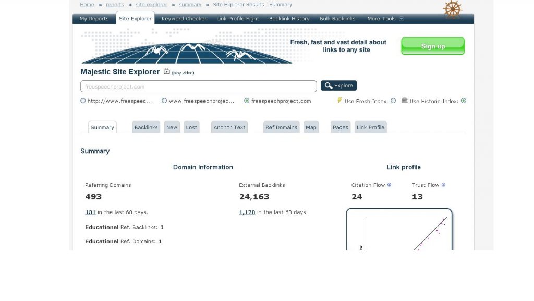Open the My Reports tab

tap(94, 19)
